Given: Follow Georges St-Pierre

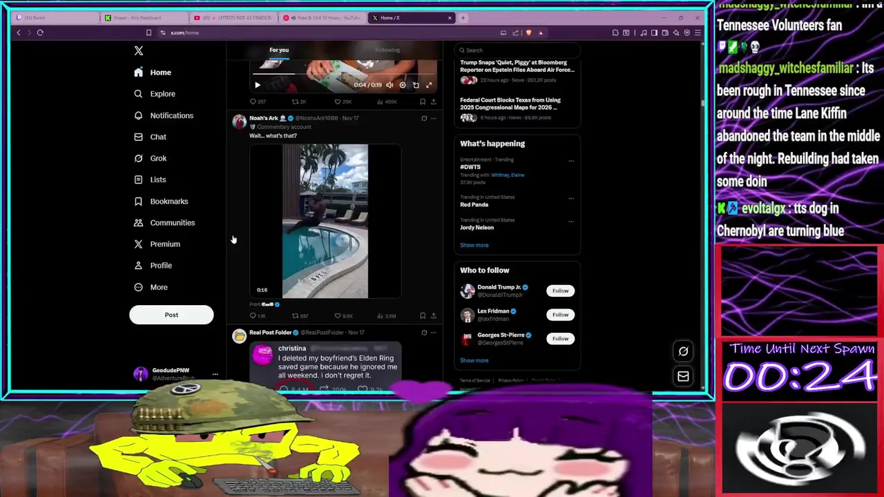Looking at the screenshot, I should pyautogui.click(x=560, y=338).
